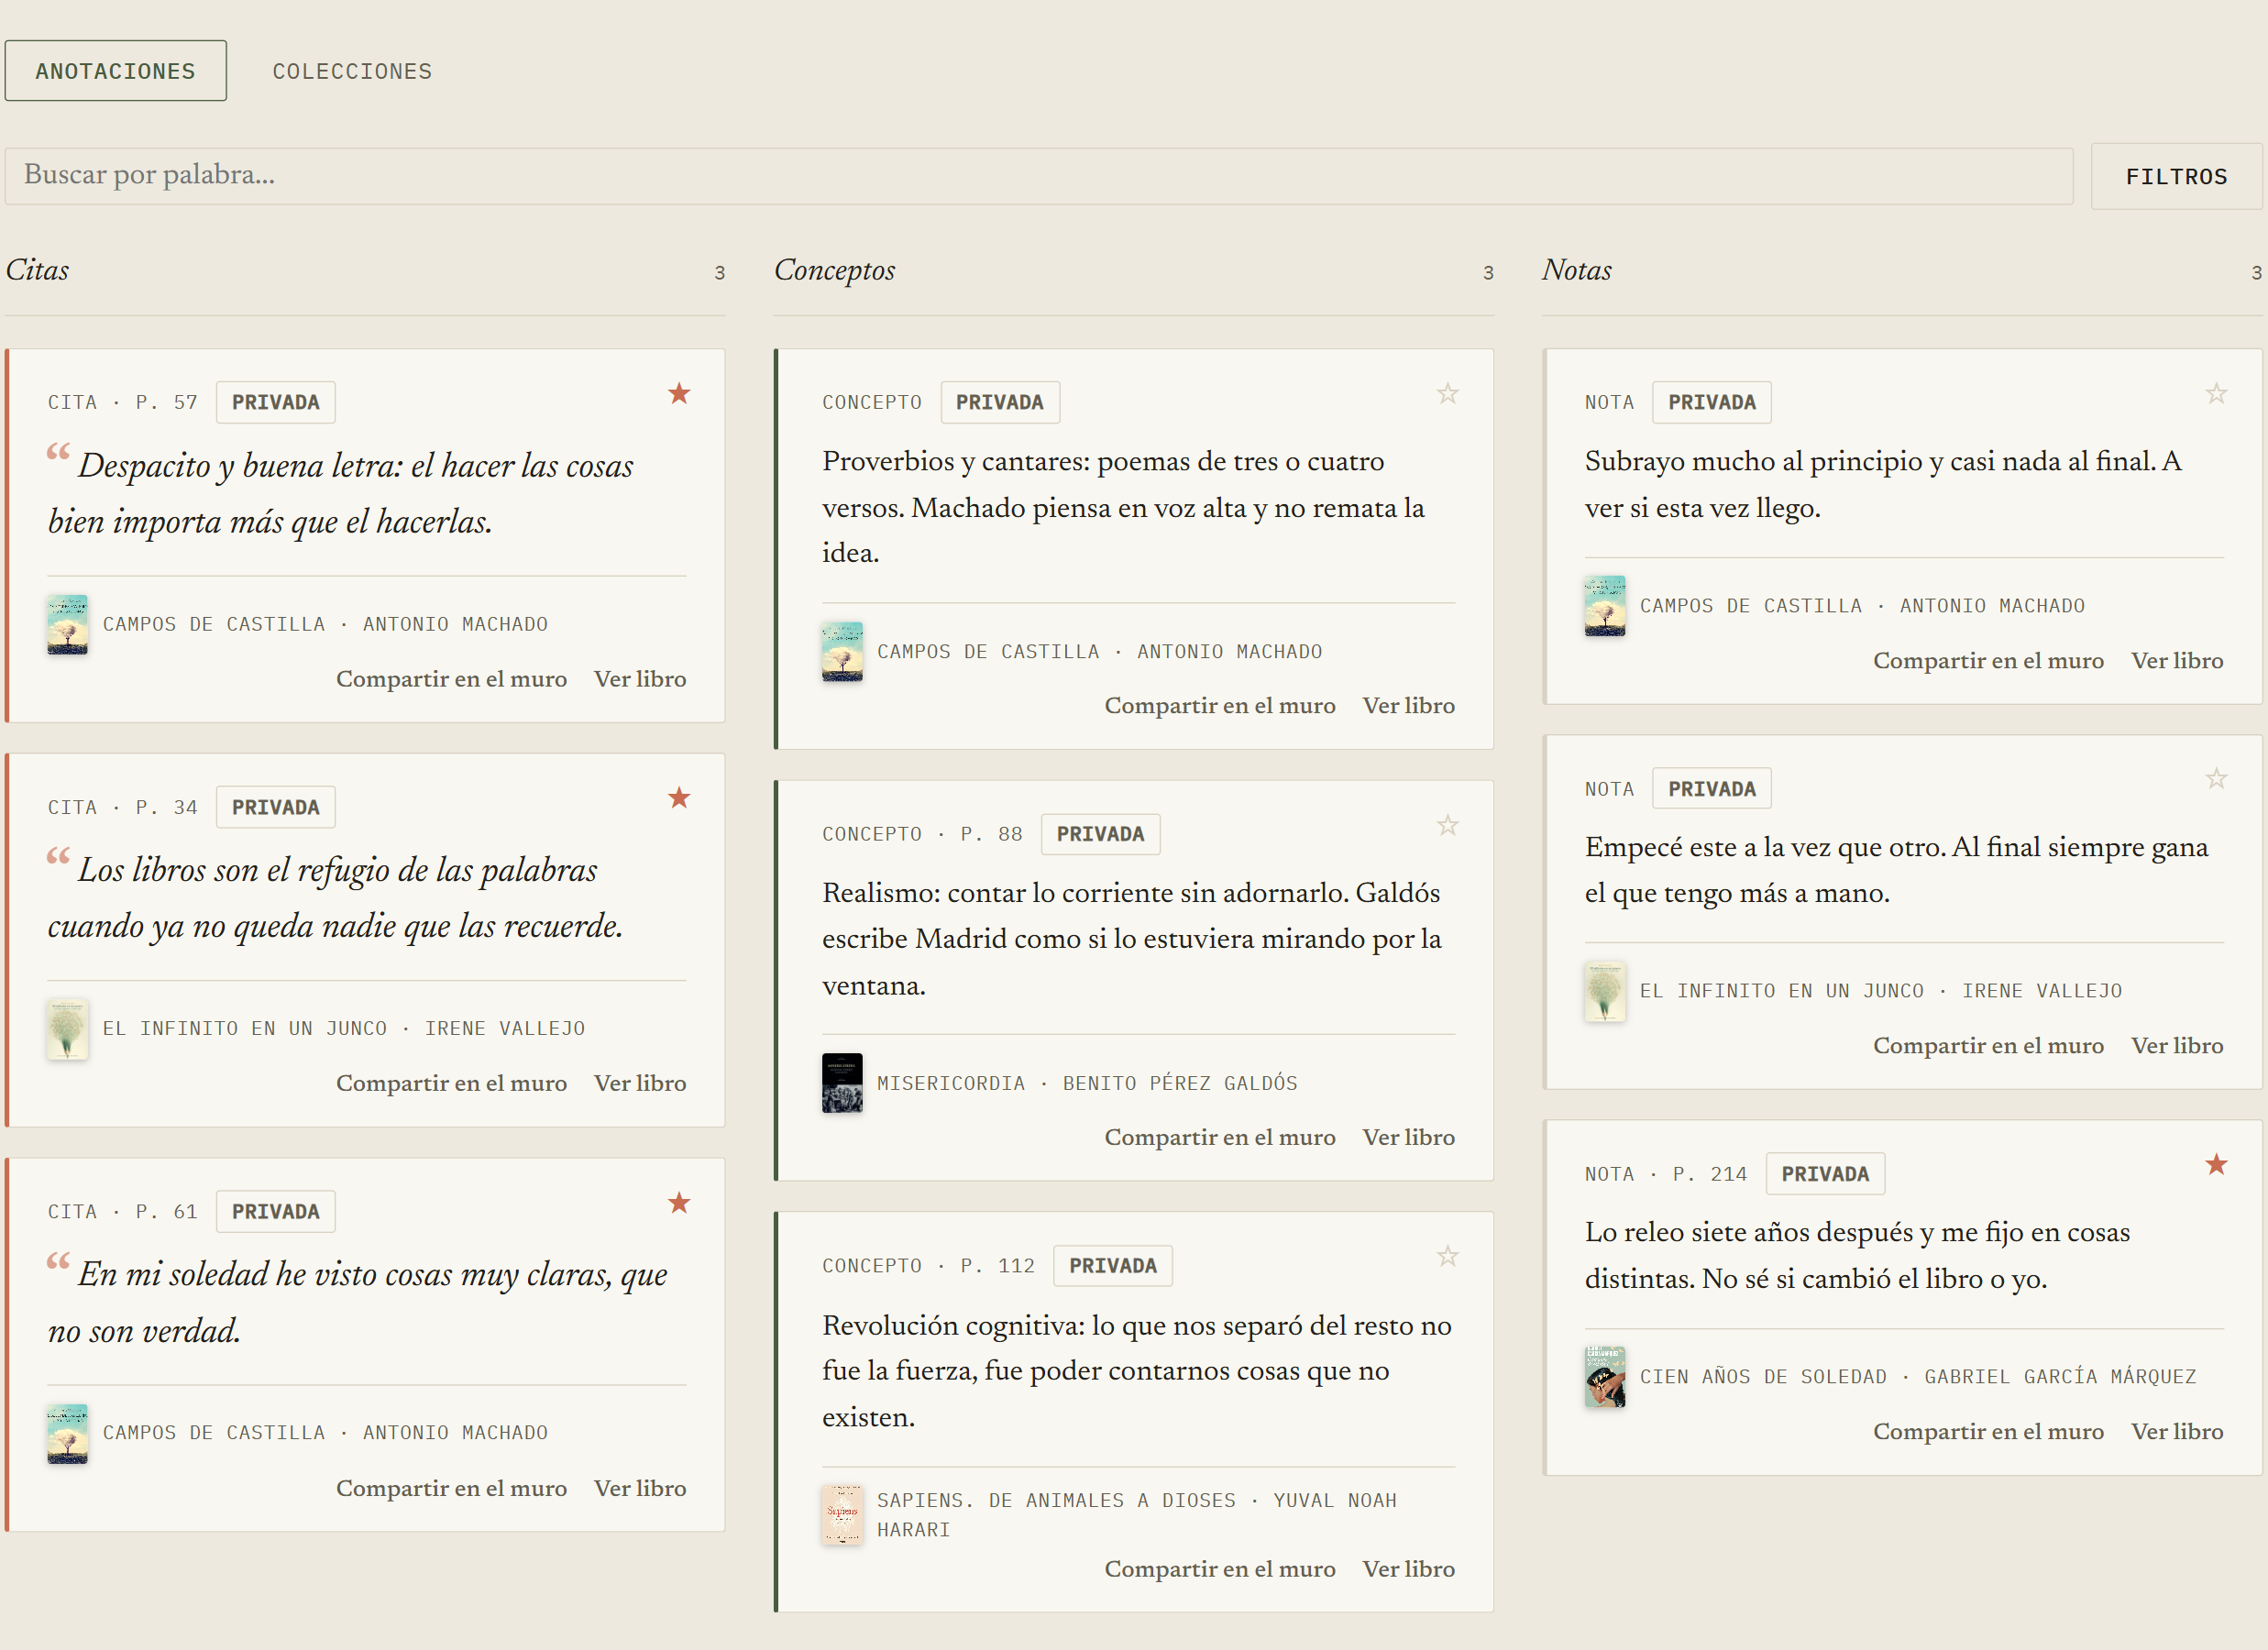View book for the page 57 quote
The width and height of the screenshot is (2268, 1650).
click(x=640, y=679)
